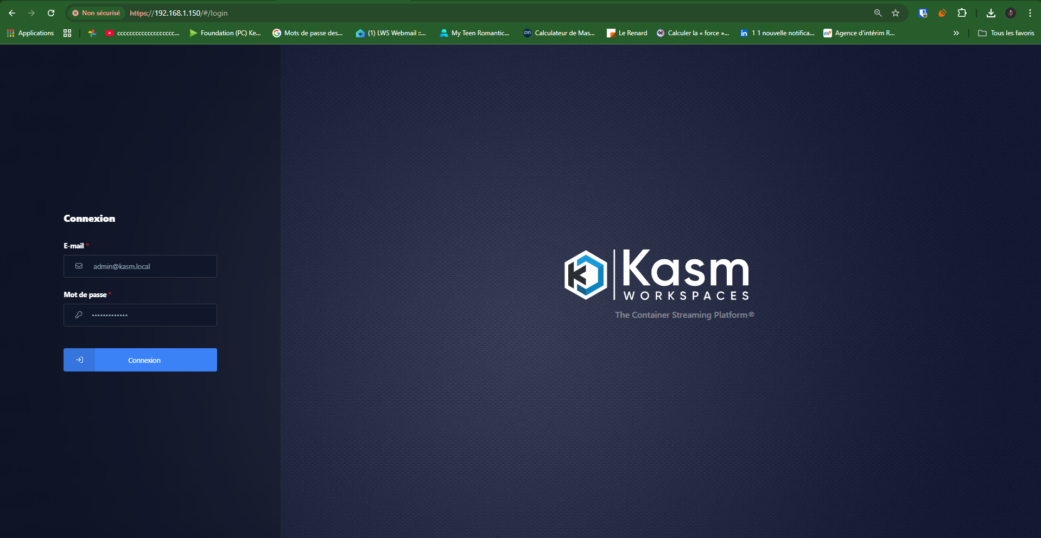
Task: Expand hidden bookmarks with double chevron
Action: coord(956,33)
